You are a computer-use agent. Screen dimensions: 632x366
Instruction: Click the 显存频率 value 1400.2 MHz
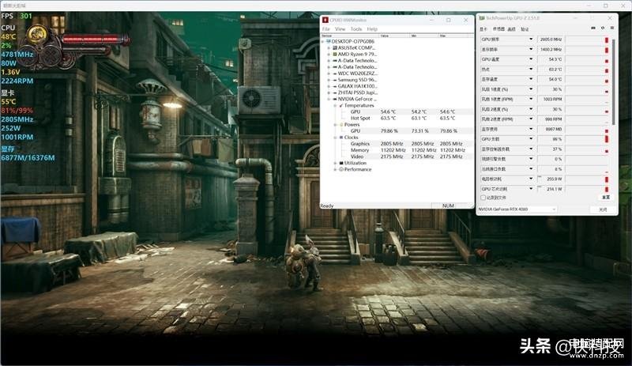click(550, 49)
